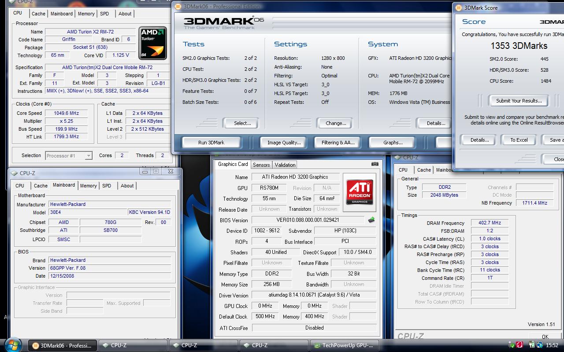Open the About tab in the CPU-Z processor window
The width and height of the screenshot is (564, 352).
(x=125, y=14)
